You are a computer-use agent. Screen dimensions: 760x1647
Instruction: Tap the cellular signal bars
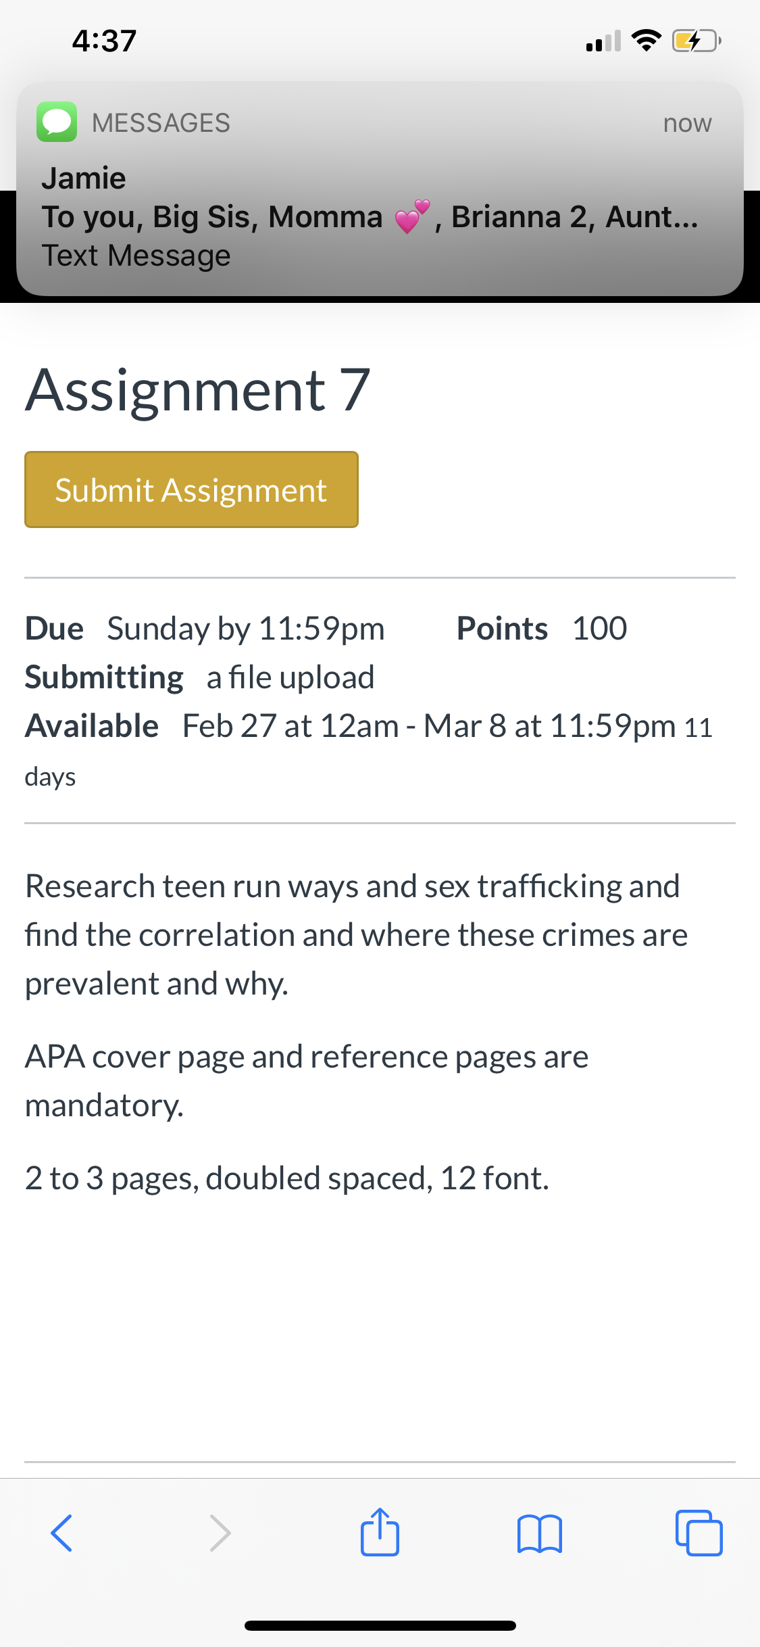coord(603,41)
